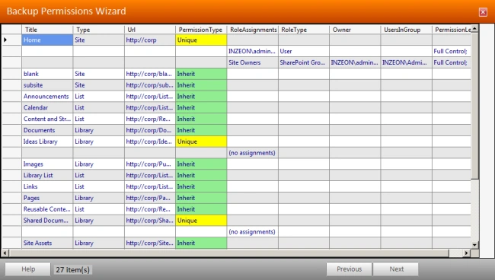The width and height of the screenshot is (495, 280).
Task: Close the Backup Permissions Wizard window
Action: 483,12
